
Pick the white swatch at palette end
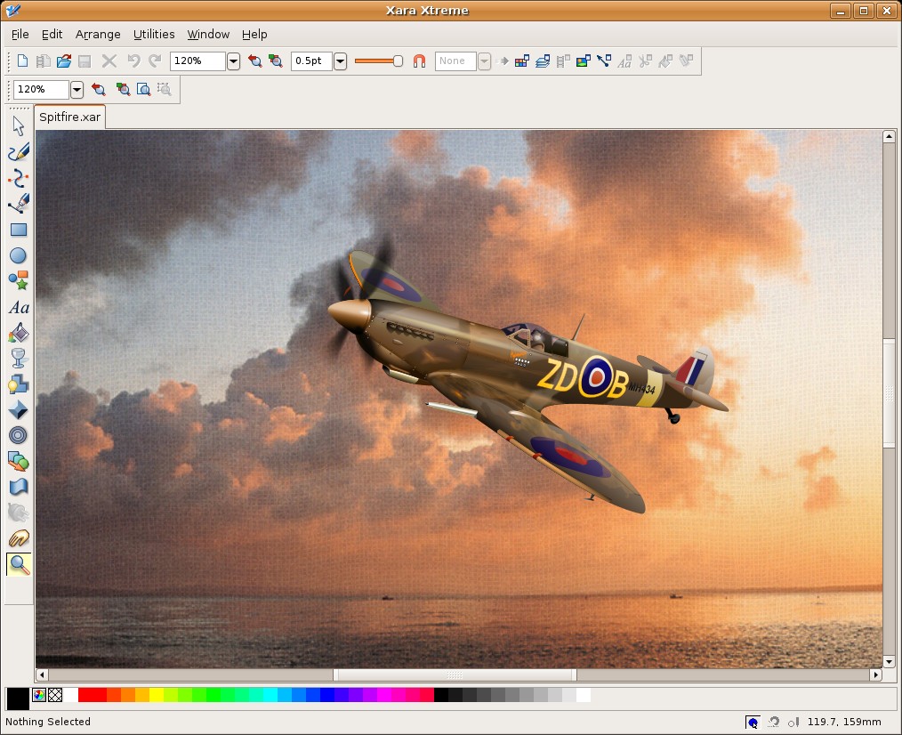click(x=584, y=695)
